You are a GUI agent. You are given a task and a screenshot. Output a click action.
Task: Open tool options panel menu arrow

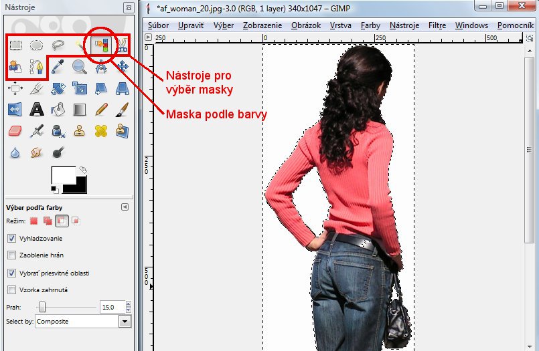point(125,207)
